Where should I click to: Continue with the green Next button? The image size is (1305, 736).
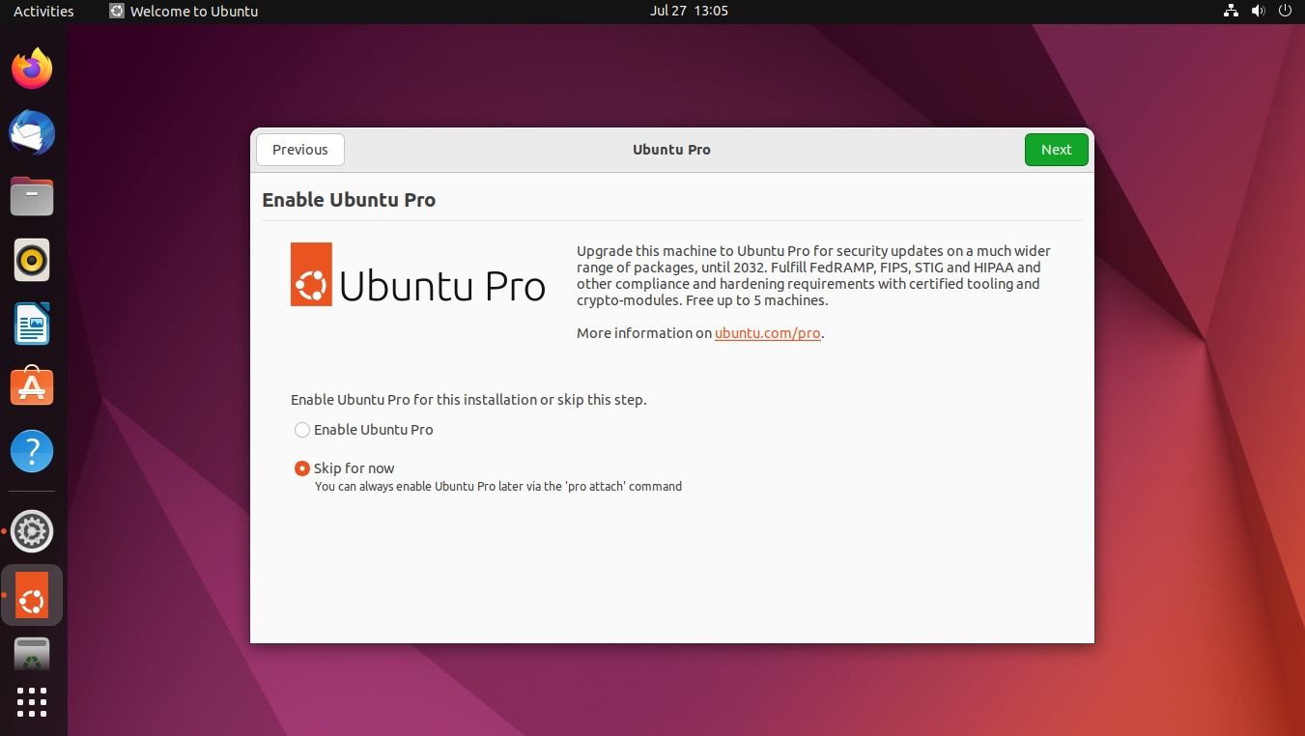1056,150
